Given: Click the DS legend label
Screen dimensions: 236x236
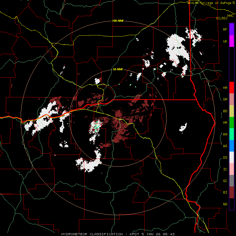Looking at the screenshot, I should (x=225, y=158).
